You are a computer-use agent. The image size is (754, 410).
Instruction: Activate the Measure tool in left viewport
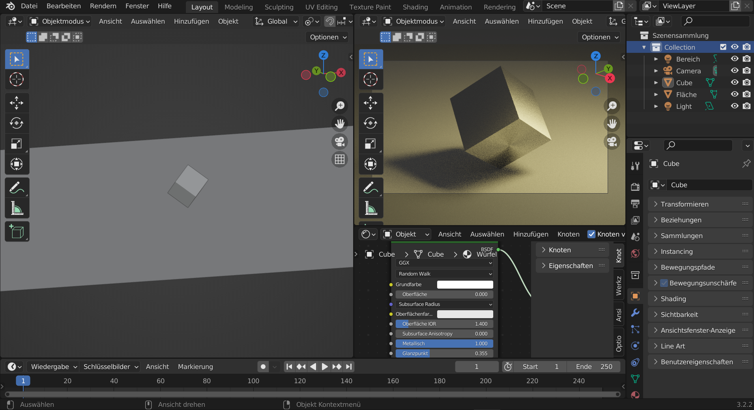coord(17,208)
